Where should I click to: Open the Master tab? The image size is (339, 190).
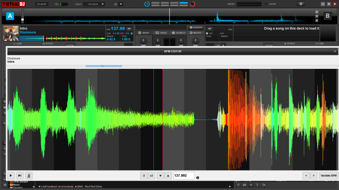pos(195,33)
